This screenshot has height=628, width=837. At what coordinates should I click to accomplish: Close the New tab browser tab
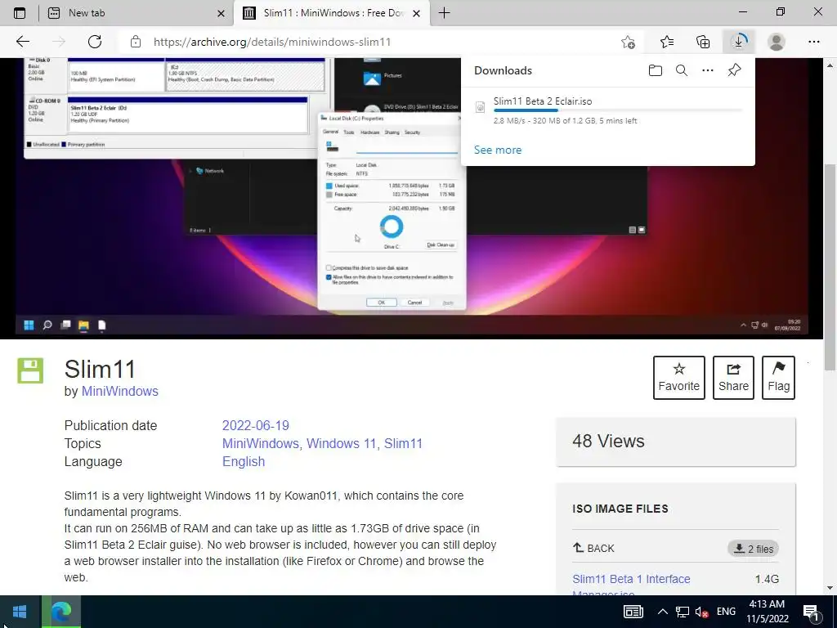(x=221, y=13)
